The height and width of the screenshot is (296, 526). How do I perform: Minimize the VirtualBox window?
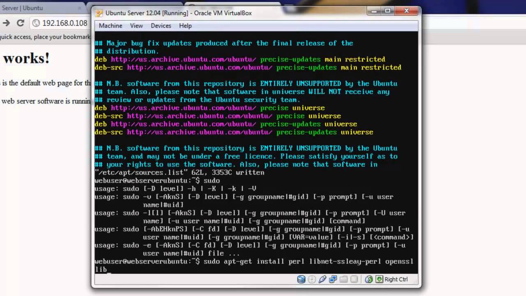(x=374, y=11)
